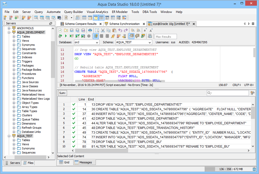This screenshot has width=259, height=174.
Task: Click the Max Results input field
Action: coord(165,37)
